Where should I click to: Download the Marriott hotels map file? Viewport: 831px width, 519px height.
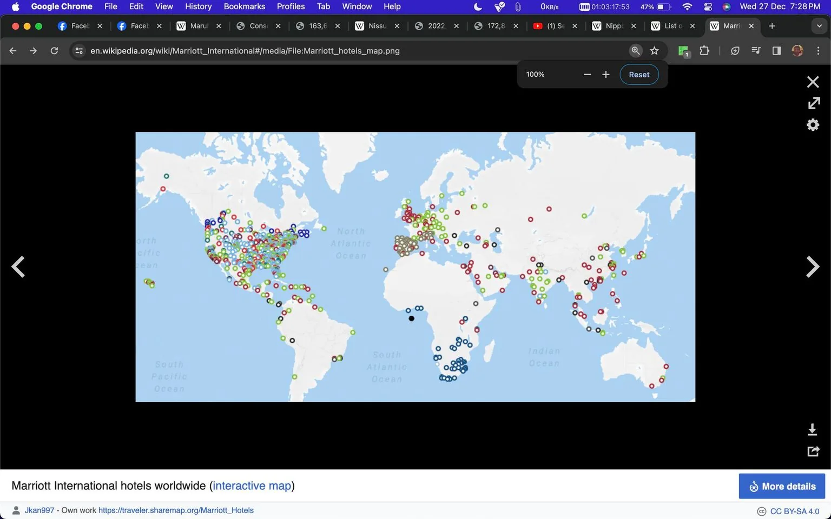[812, 430]
